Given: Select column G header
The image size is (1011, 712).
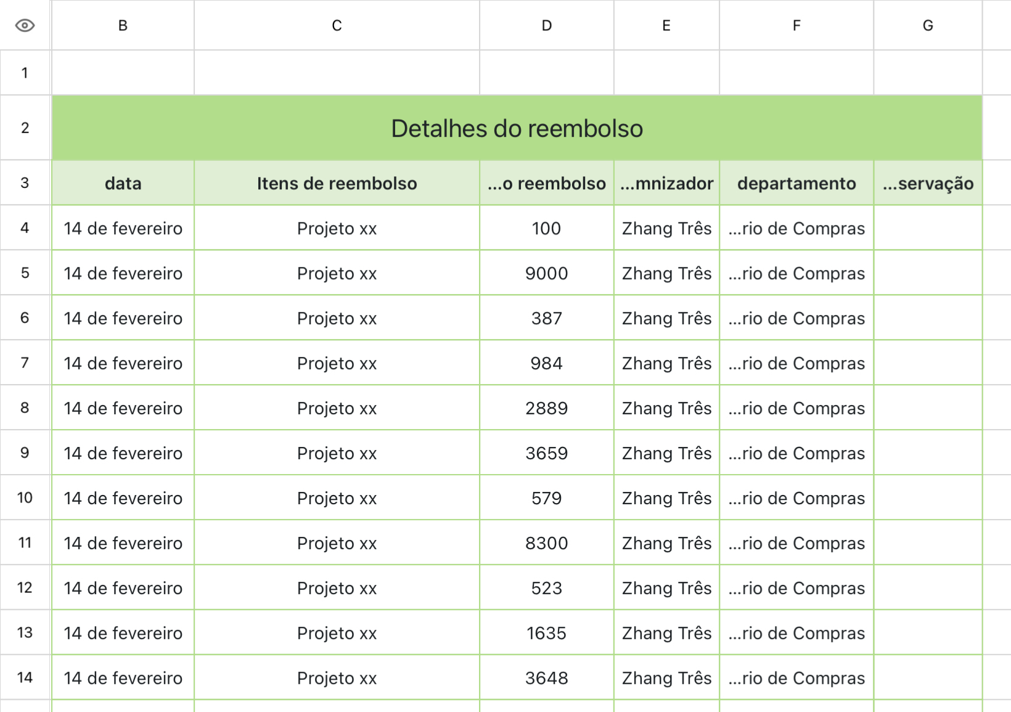Looking at the screenshot, I should pyautogui.click(x=928, y=25).
